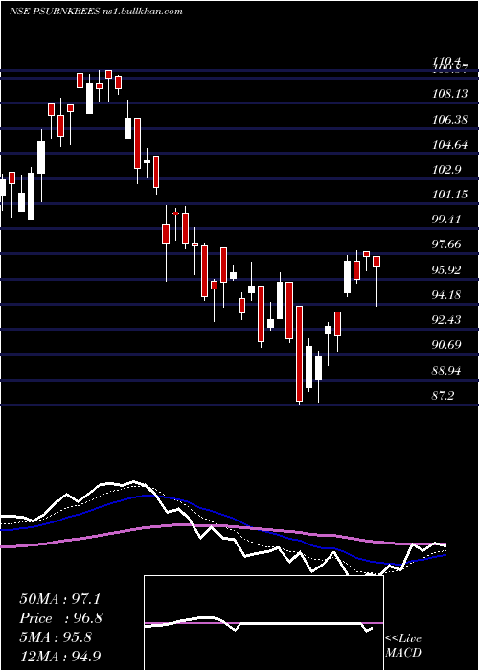The width and height of the screenshot is (479, 671).
Task: Click the 102.9 price axis label
Action: coord(446,170)
